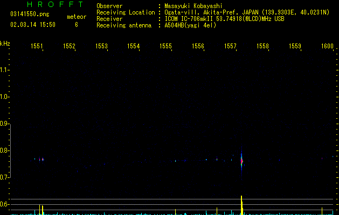This screenshot has height=215, width=339.
Task: Click the meteor count value 6
Action: click(x=77, y=25)
